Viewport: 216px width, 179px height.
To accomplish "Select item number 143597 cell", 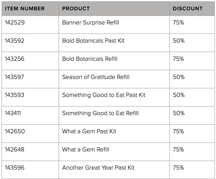I will pyautogui.click(x=15, y=77).
